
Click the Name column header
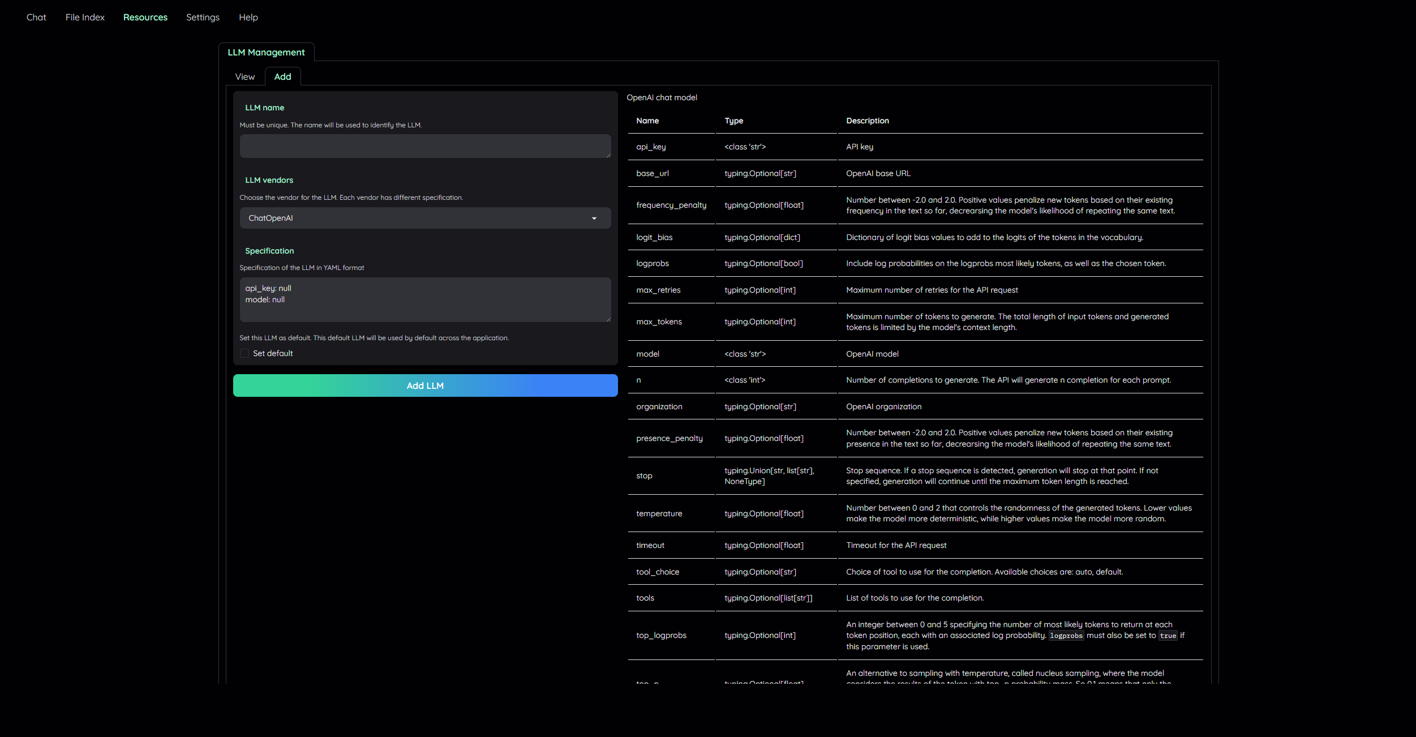pyautogui.click(x=647, y=121)
